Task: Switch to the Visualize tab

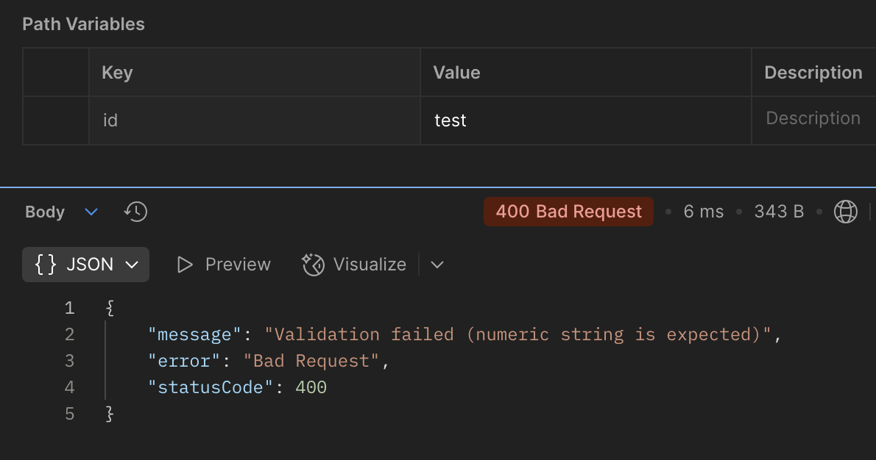Action: pos(369,265)
